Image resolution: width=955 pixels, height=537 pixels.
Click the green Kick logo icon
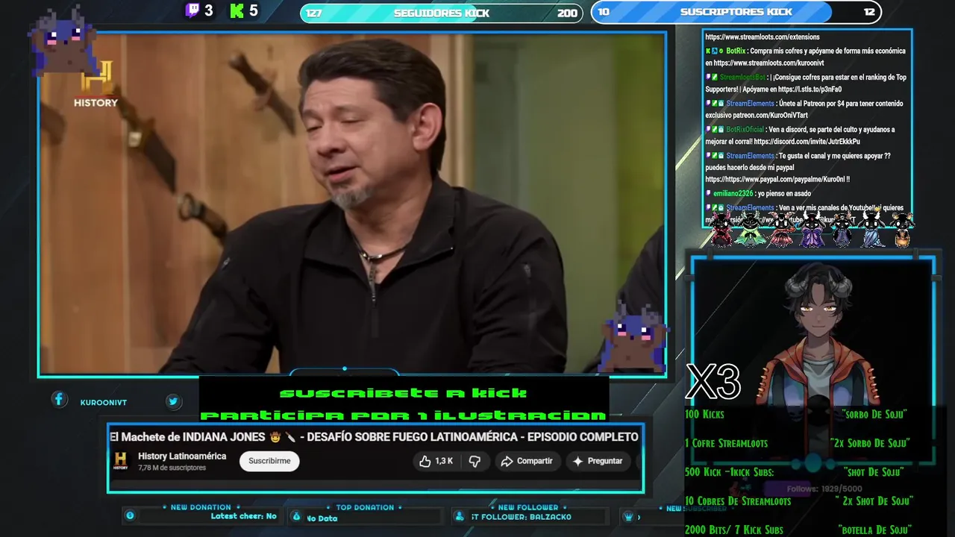point(237,10)
